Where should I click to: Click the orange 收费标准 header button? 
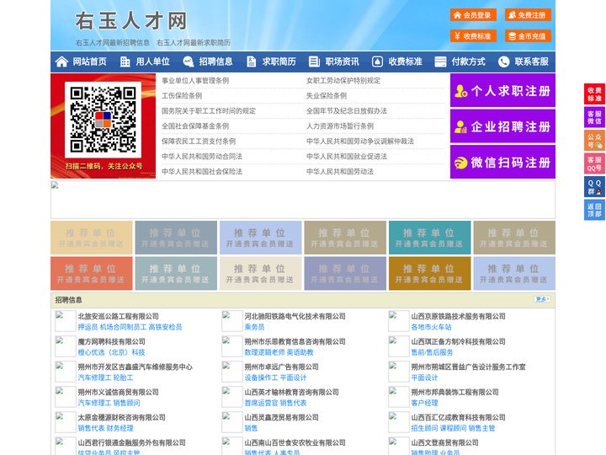(473, 36)
